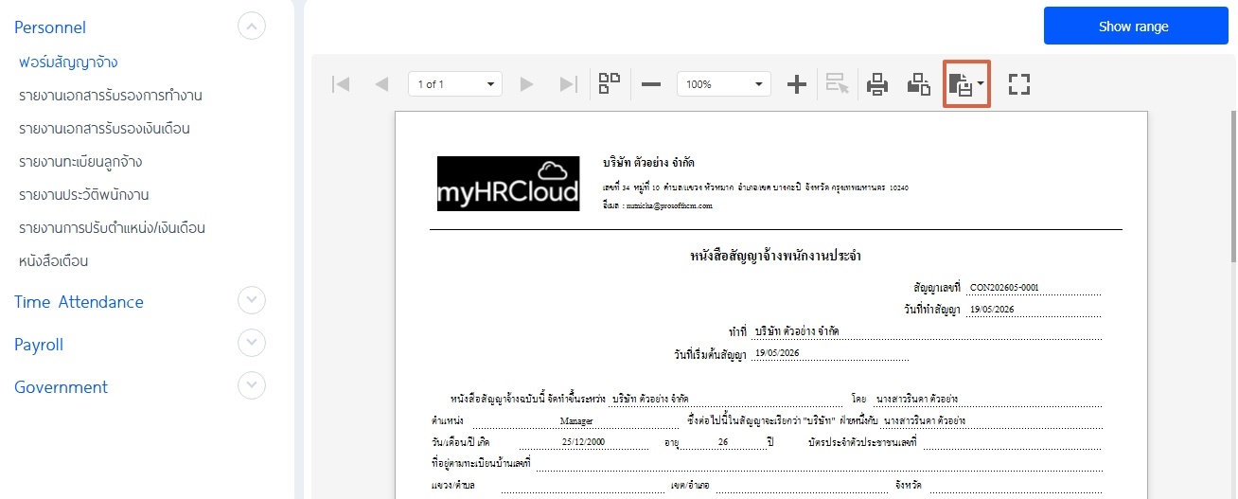The height and width of the screenshot is (499, 1238).
Task: Go to next report page
Action: pos(527,84)
